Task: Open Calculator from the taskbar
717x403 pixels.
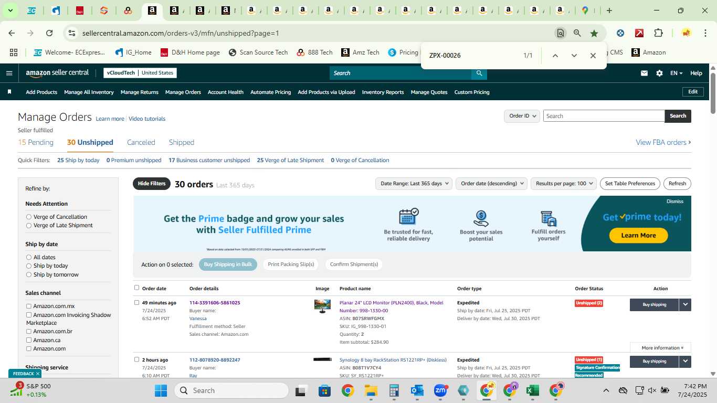Action: [x=394, y=390]
